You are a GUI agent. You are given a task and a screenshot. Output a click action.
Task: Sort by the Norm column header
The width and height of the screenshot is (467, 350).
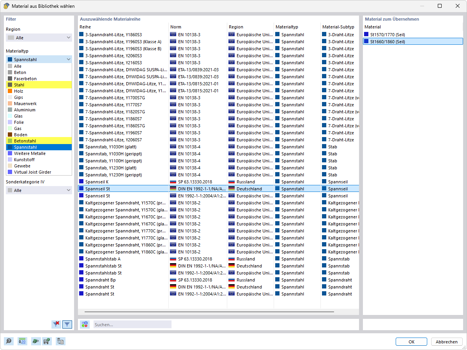tap(198, 27)
